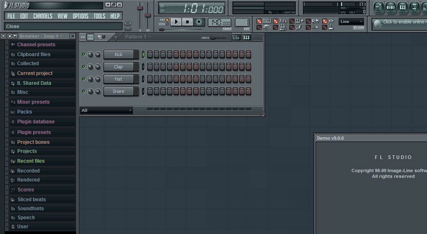427x234 pixels.
Task: Click the online news globe icon
Action: coord(378,24)
